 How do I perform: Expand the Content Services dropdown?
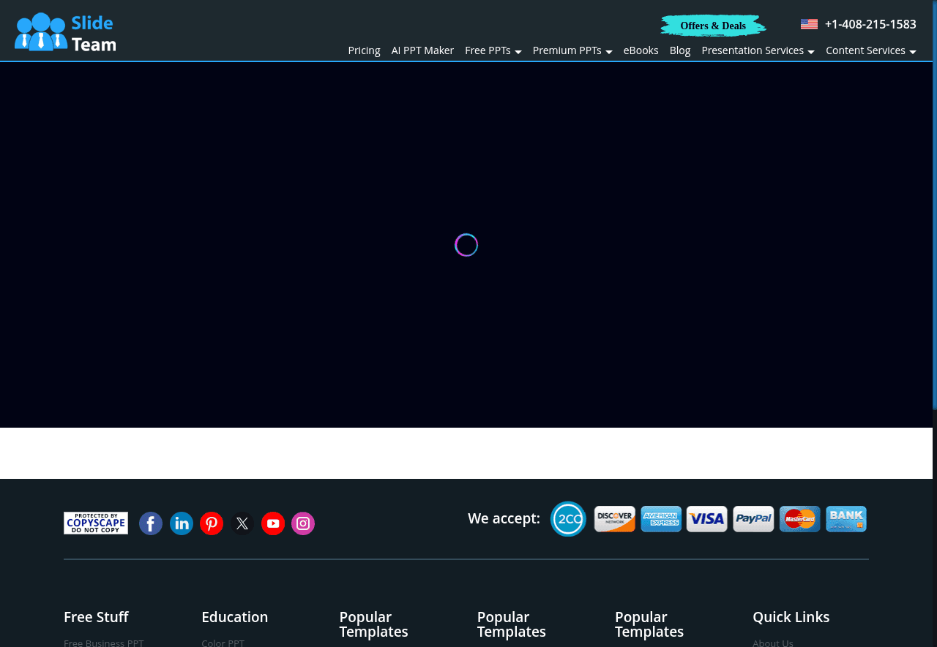(870, 50)
